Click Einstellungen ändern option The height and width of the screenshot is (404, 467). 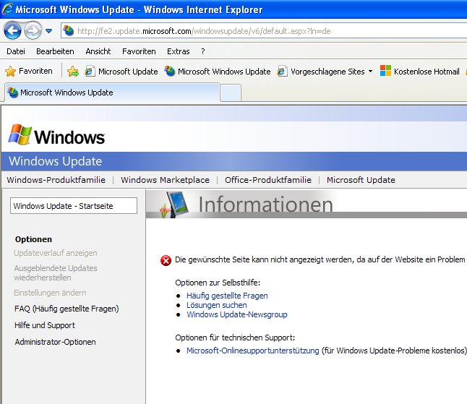coord(50,293)
